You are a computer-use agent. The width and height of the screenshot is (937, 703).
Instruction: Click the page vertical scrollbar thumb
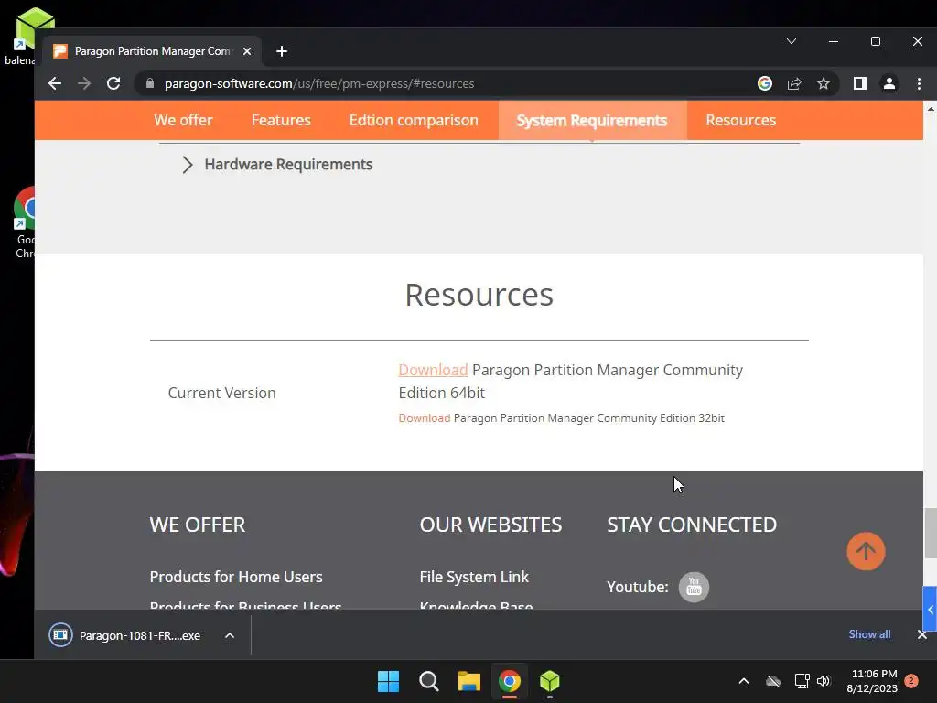pos(931,534)
